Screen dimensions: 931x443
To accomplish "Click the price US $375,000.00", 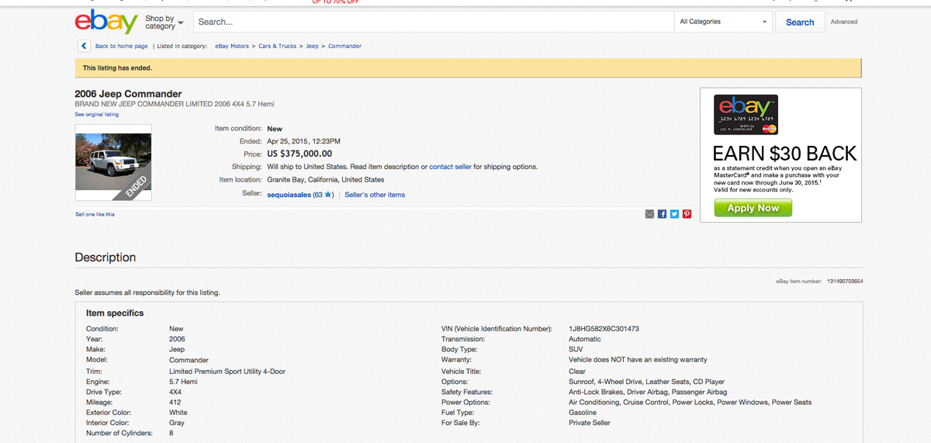I will (299, 154).
